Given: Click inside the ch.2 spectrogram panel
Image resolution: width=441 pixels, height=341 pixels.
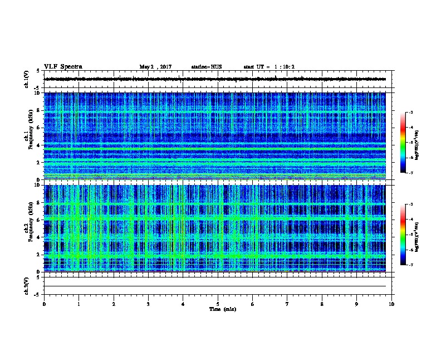Looking at the screenshot, I should 215,228.
